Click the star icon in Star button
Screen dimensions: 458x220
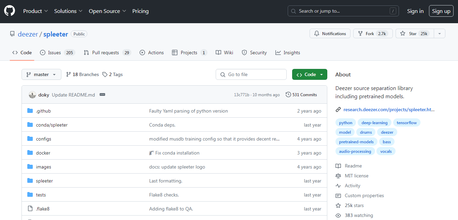[x=403, y=33]
